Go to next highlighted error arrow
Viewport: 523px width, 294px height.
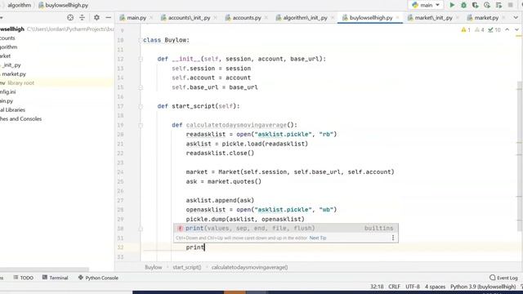click(516, 29)
